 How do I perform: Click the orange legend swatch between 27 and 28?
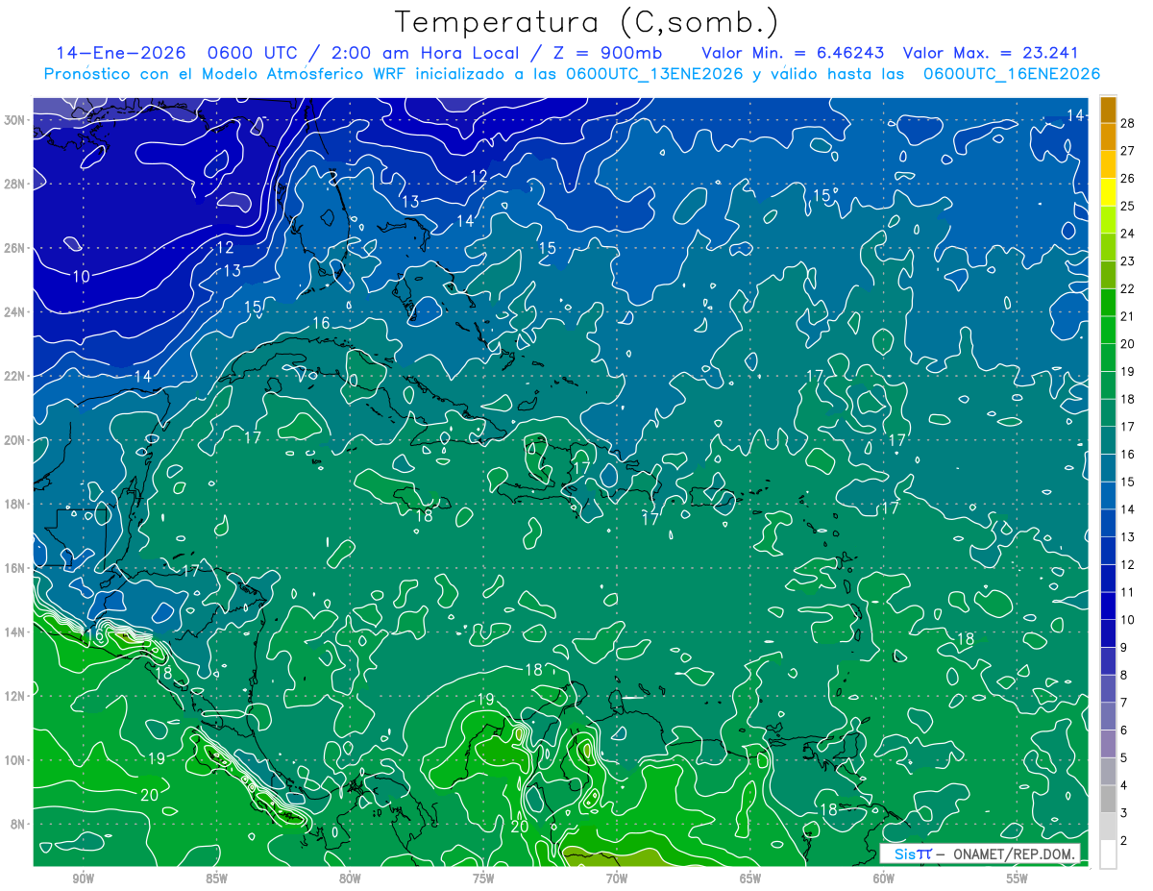coord(1108,136)
